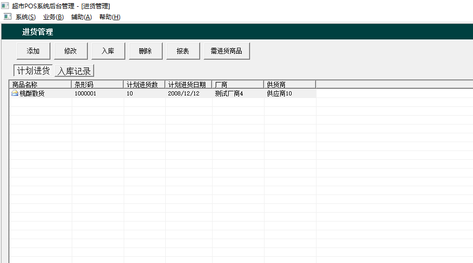
Task: Click the 入库 button
Action: (108, 51)
